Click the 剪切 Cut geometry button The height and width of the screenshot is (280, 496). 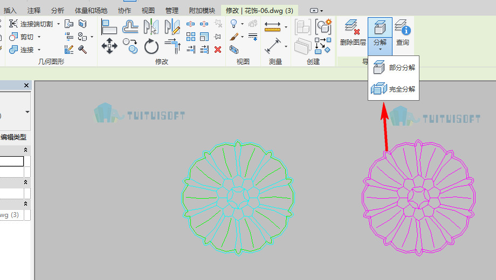pyautogui.click(x=21, y=37)
